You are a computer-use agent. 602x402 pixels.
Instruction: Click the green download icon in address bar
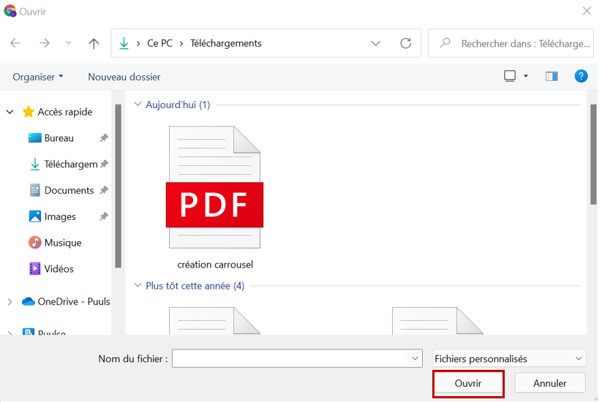click(x=124, y=43)
